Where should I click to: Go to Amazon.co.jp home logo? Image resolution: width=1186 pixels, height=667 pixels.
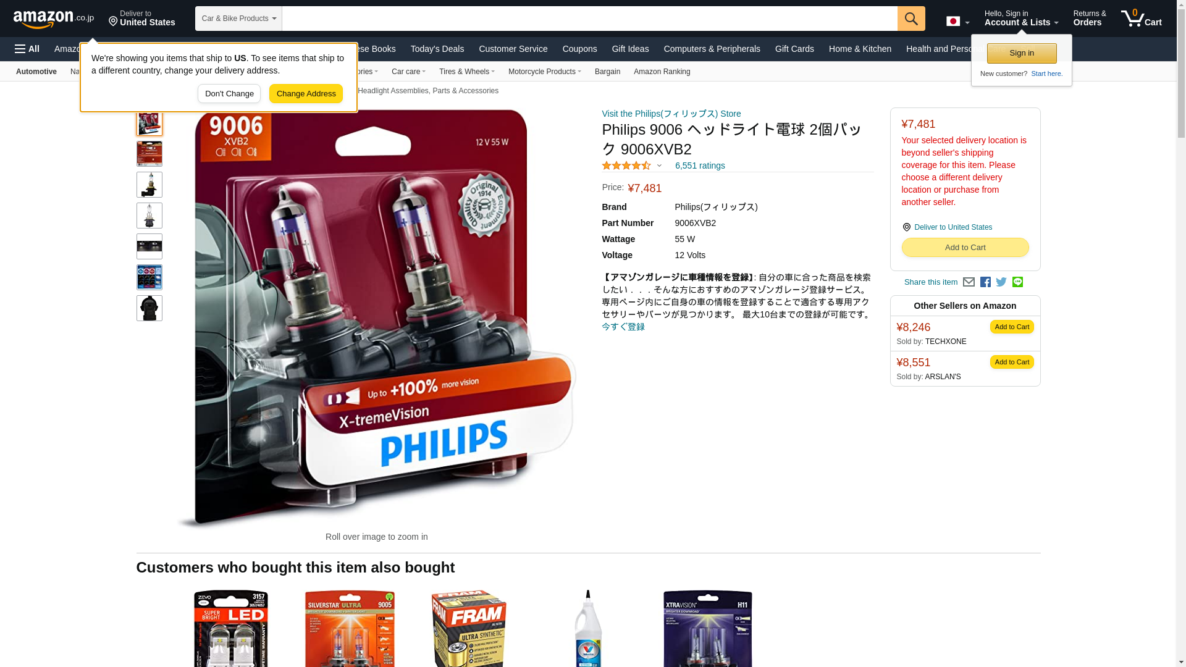(54, 19)
